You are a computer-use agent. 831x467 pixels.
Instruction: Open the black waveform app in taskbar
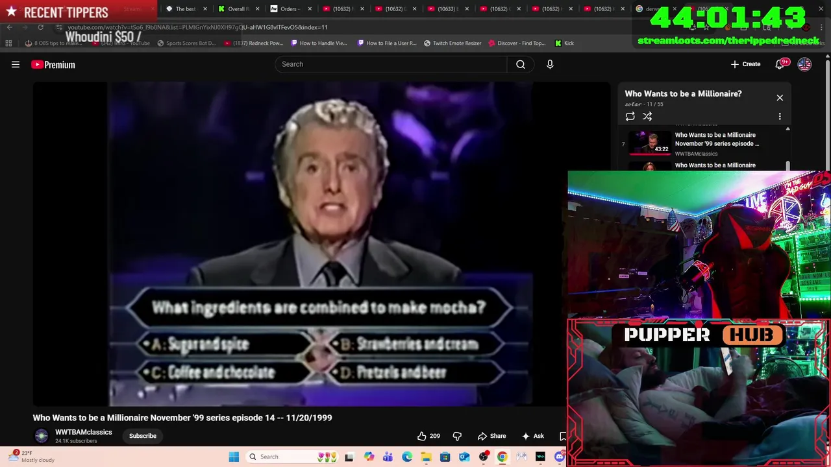click(540, 457)
